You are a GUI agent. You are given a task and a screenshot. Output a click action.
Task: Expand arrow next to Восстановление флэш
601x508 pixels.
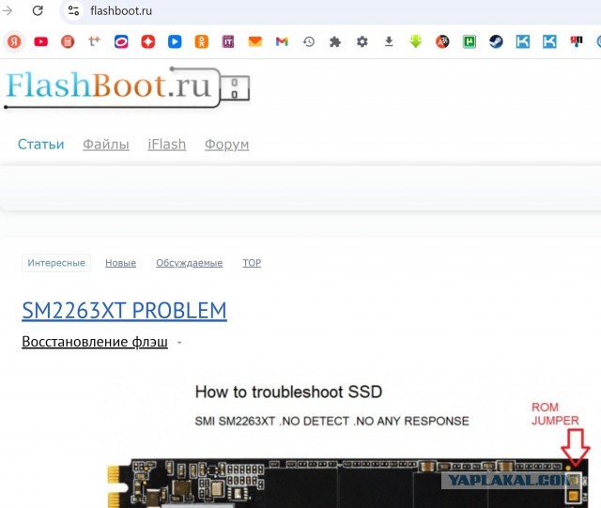(179, 343)
